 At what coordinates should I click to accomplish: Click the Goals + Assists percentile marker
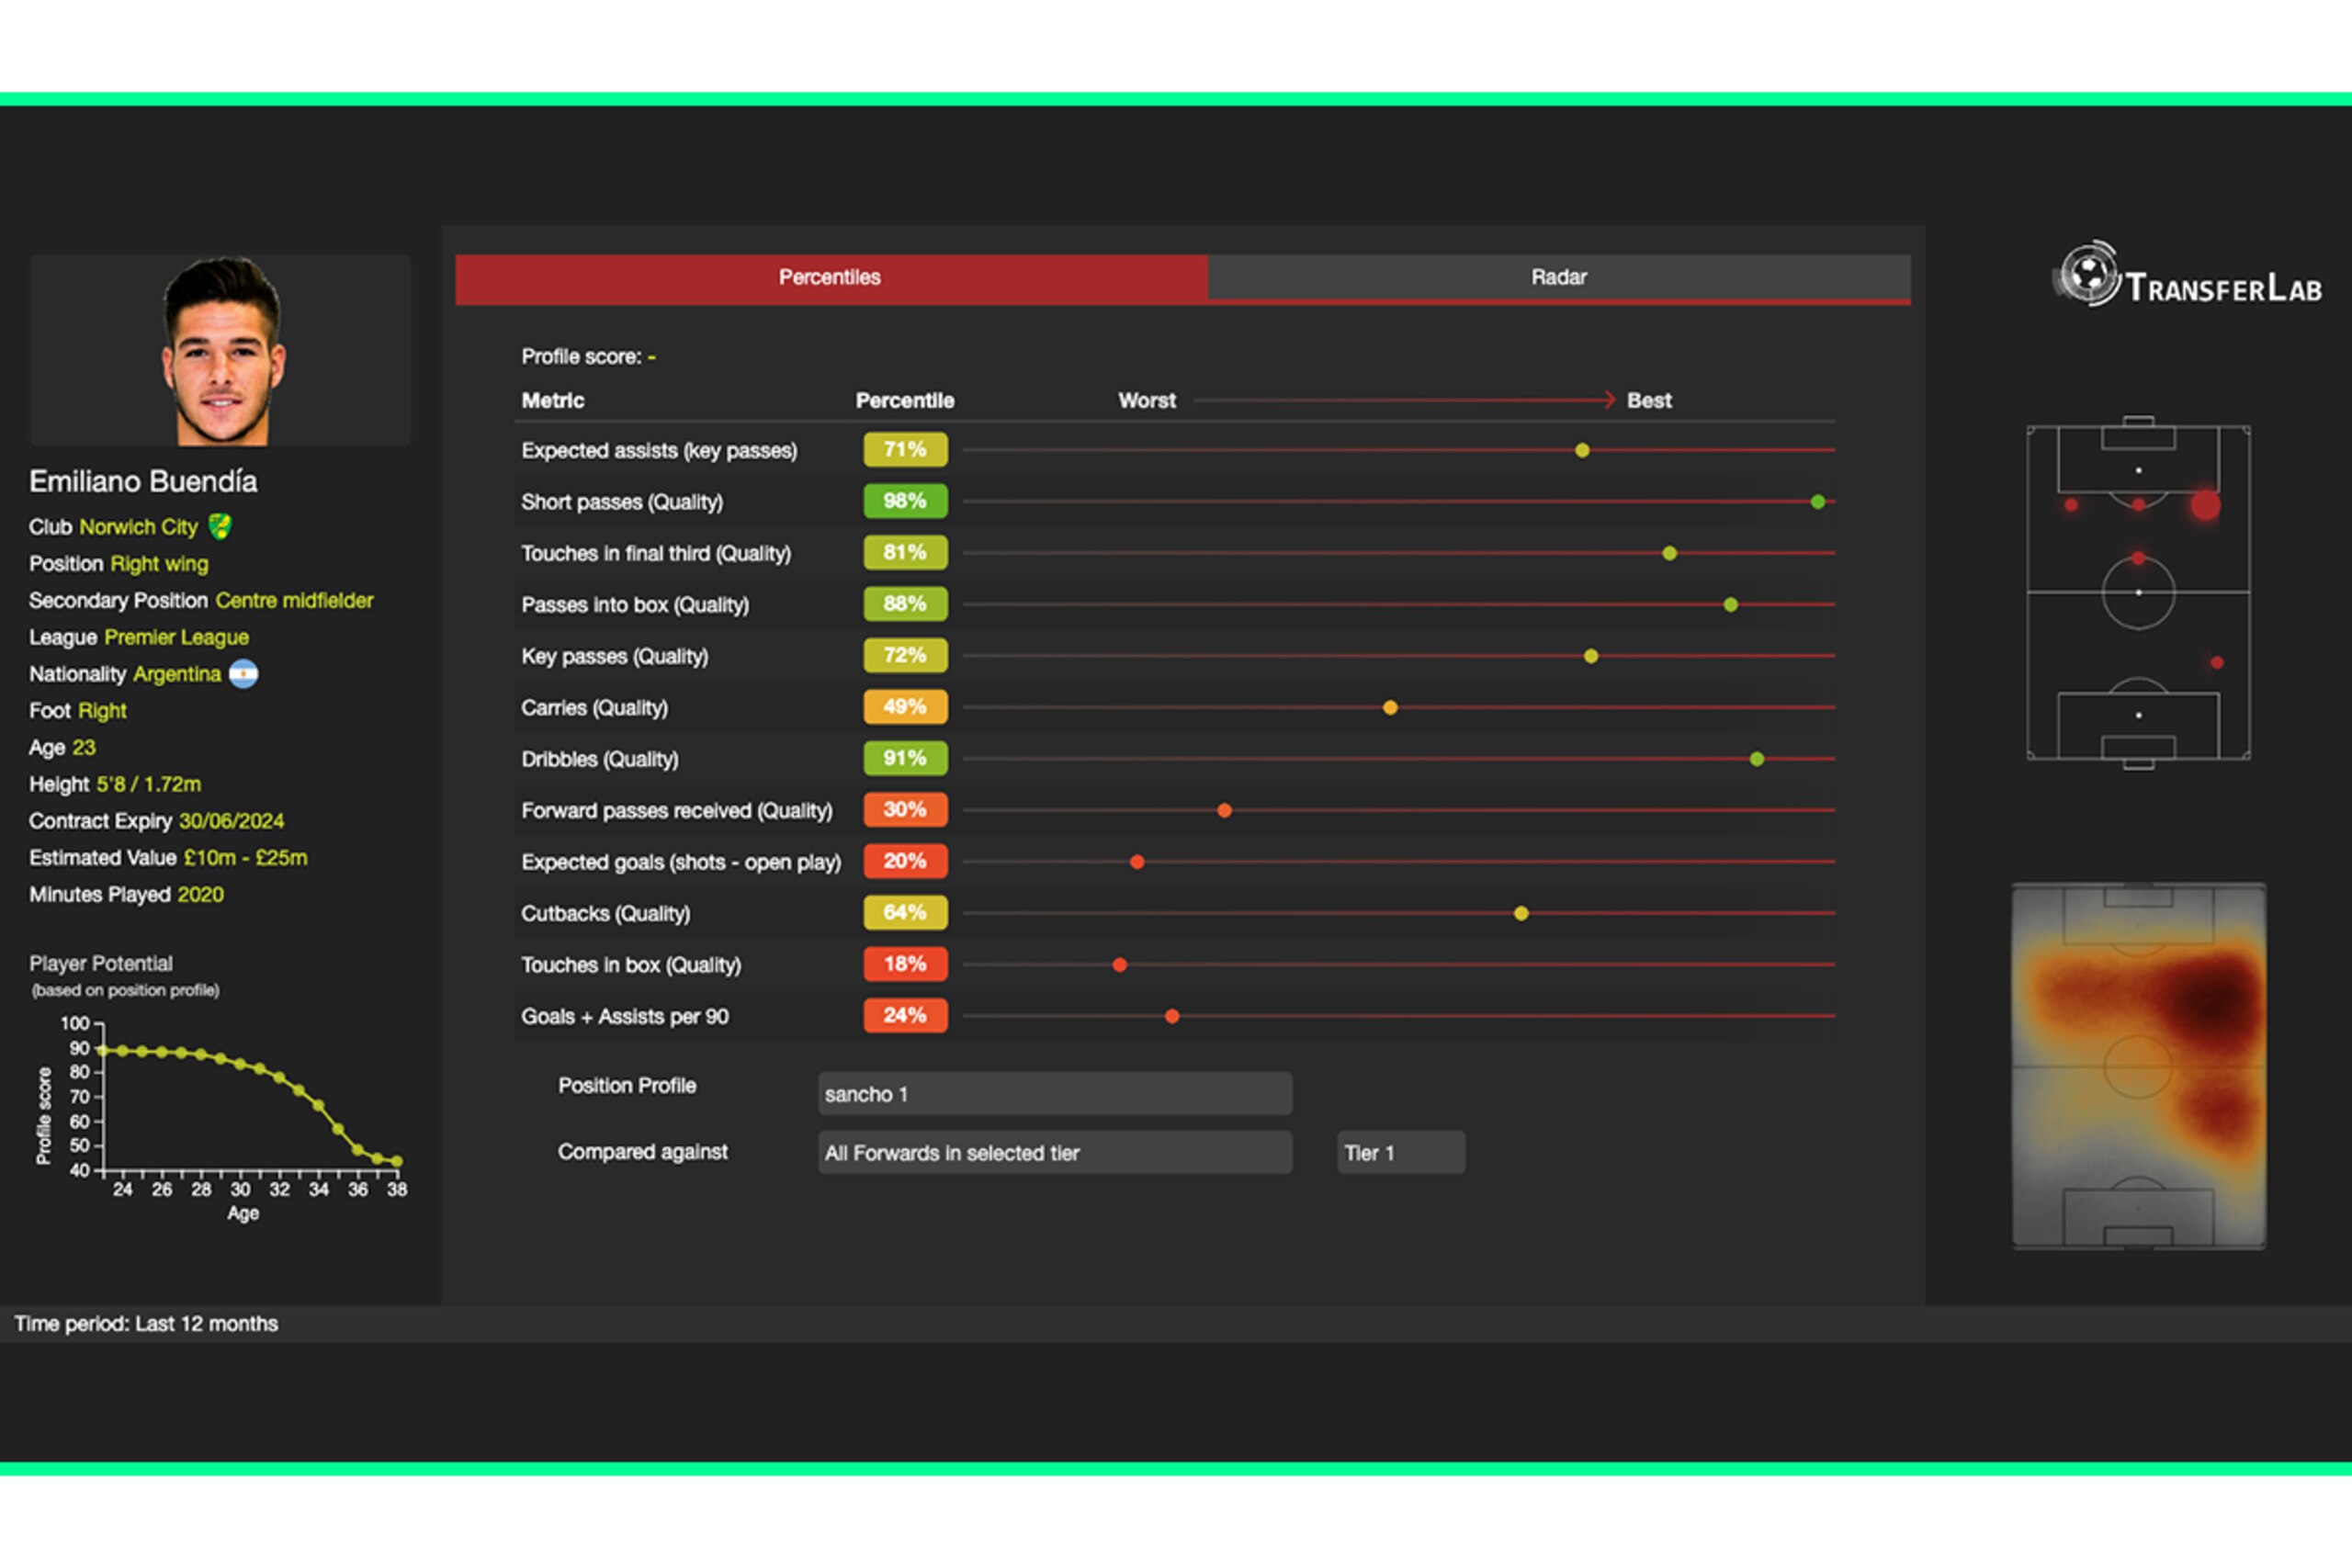coord(1172,1017)
